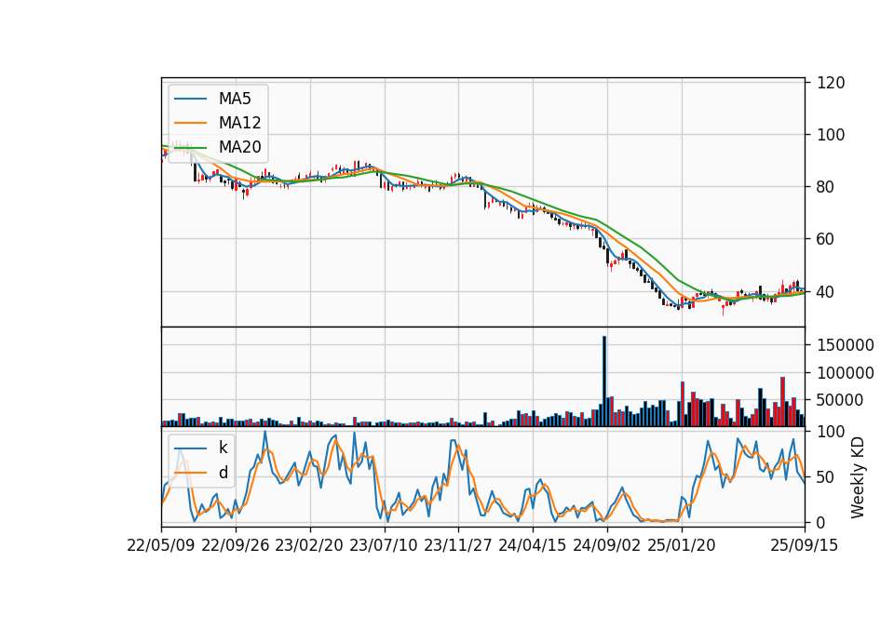Click the tallest volume spike bar
The image size is (894, 642).
(x=604, y=381)
